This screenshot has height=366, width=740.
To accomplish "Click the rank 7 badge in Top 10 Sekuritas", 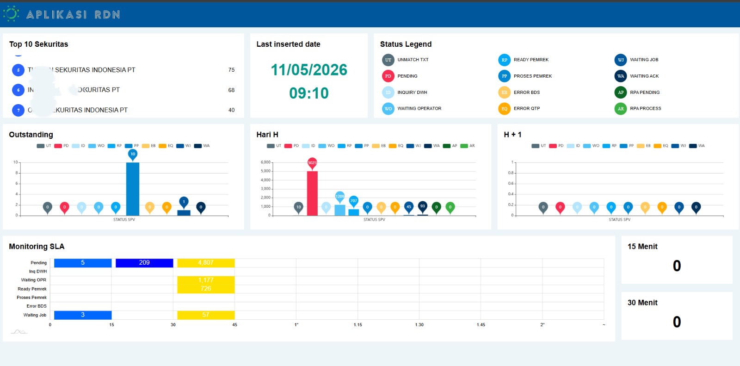I will click(18, 110).
